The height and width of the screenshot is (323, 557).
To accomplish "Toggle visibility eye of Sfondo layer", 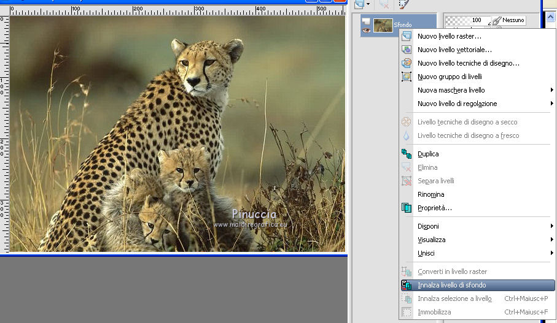I will point(367,30).
